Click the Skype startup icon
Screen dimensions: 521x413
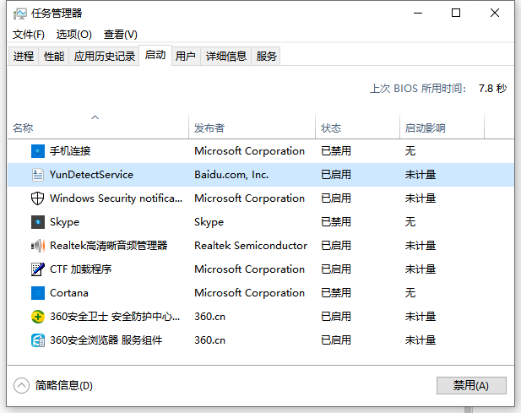[37, 222]
